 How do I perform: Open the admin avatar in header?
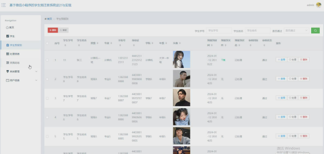tap(318, 5)
